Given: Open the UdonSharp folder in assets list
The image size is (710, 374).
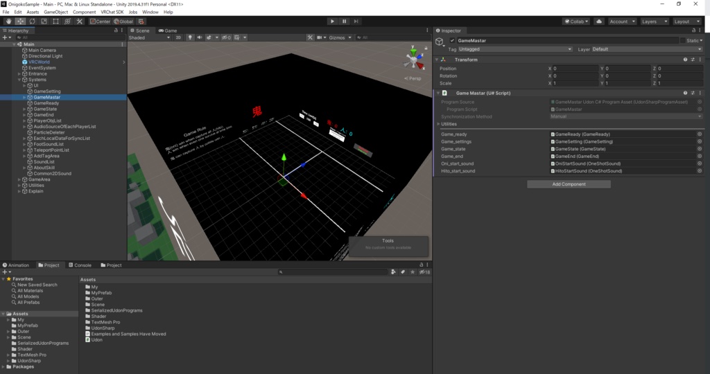Looking at the screenshot, I should point(103,328).
